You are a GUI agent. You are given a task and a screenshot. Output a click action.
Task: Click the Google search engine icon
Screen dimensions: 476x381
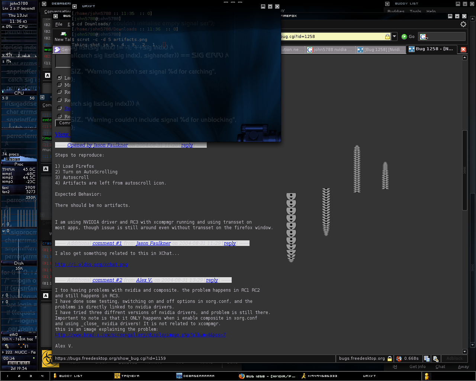[423, 36]
